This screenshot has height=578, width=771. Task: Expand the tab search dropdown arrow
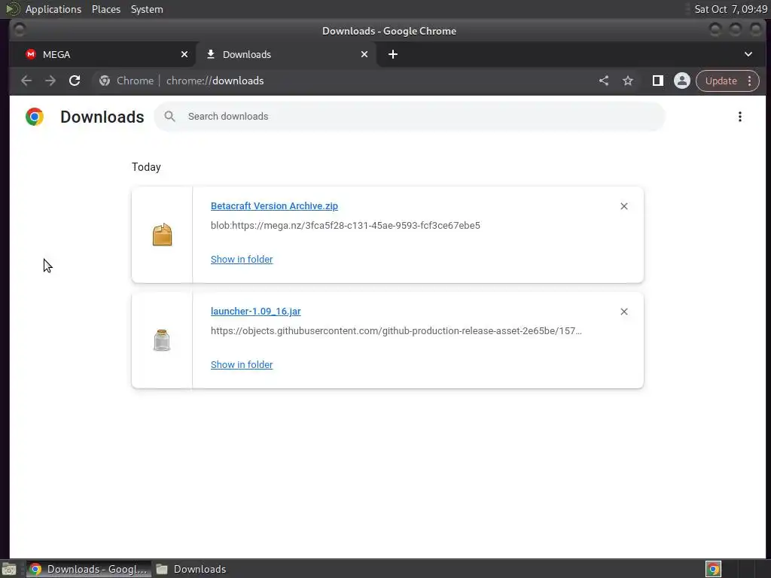(x=748, y=54)
